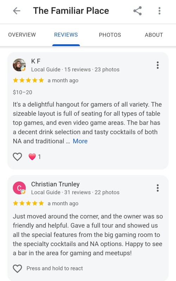The width and height of the screenshot is (176, 281).
Task: Select the Reviews tab
Action: coord(66,35)
